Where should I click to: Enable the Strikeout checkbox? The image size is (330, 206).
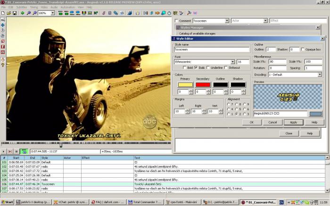[x=226, y=67]
